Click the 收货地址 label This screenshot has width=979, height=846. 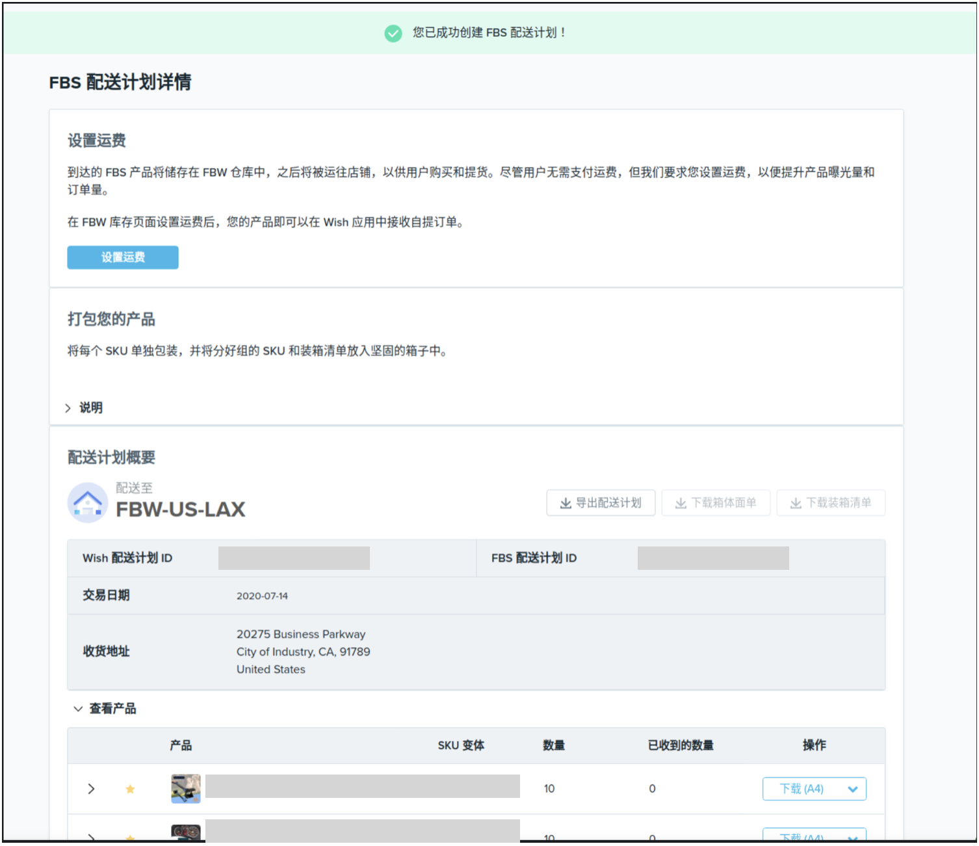click(106, 651)
